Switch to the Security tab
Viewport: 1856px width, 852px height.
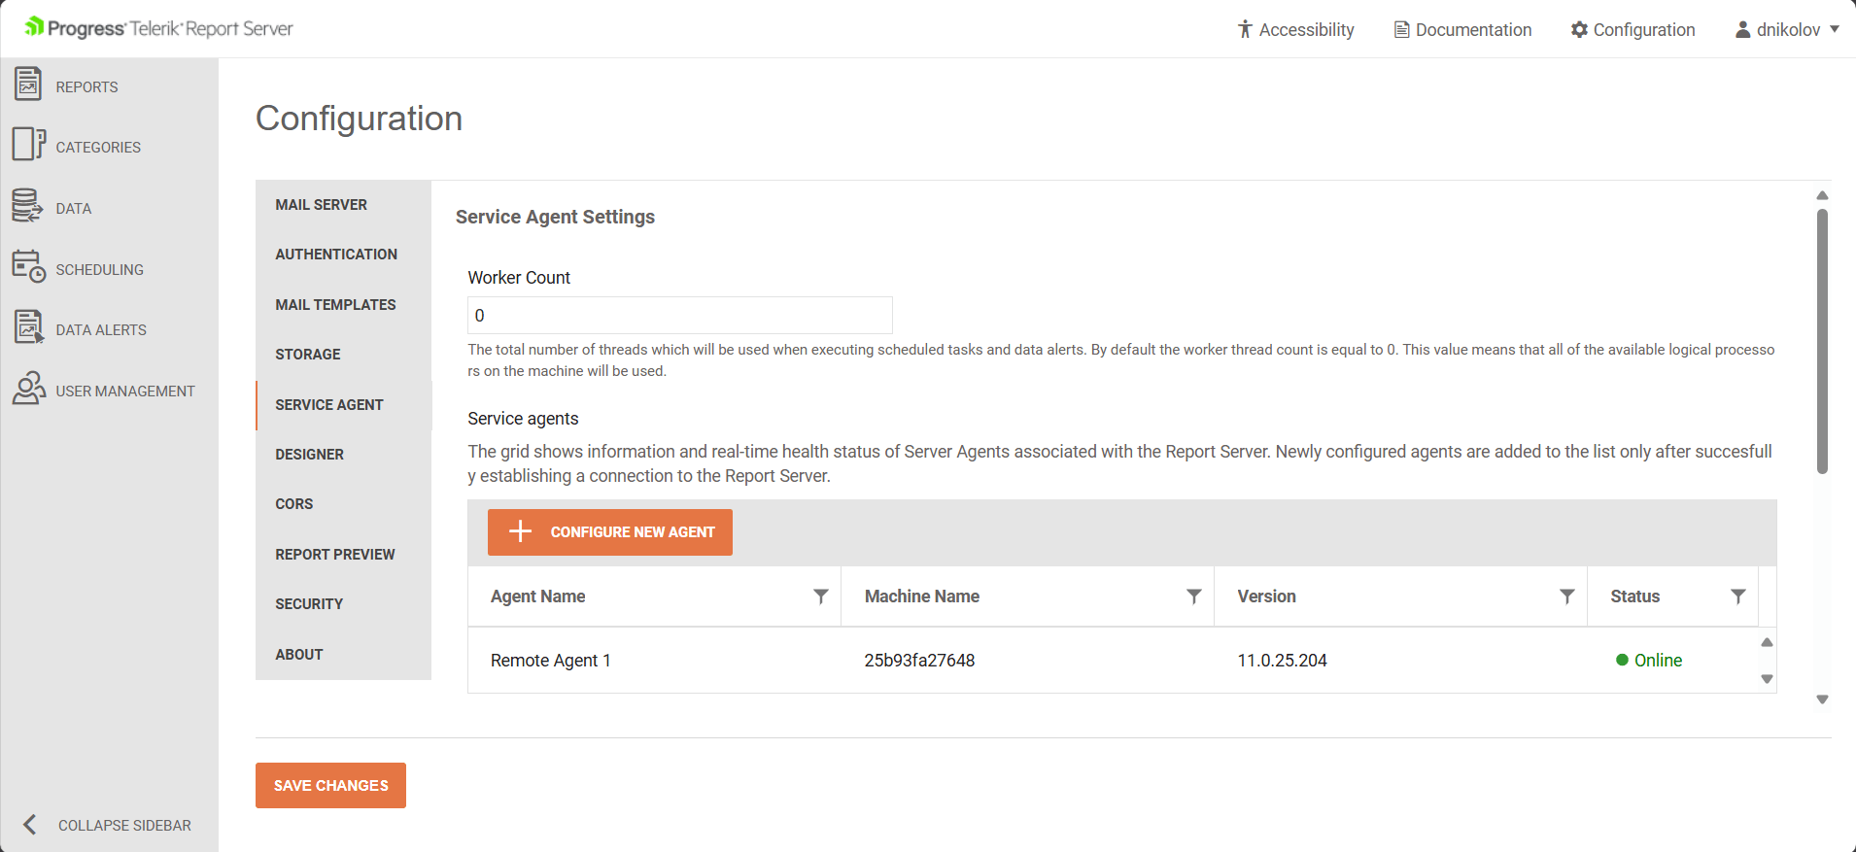coord(343,604)
